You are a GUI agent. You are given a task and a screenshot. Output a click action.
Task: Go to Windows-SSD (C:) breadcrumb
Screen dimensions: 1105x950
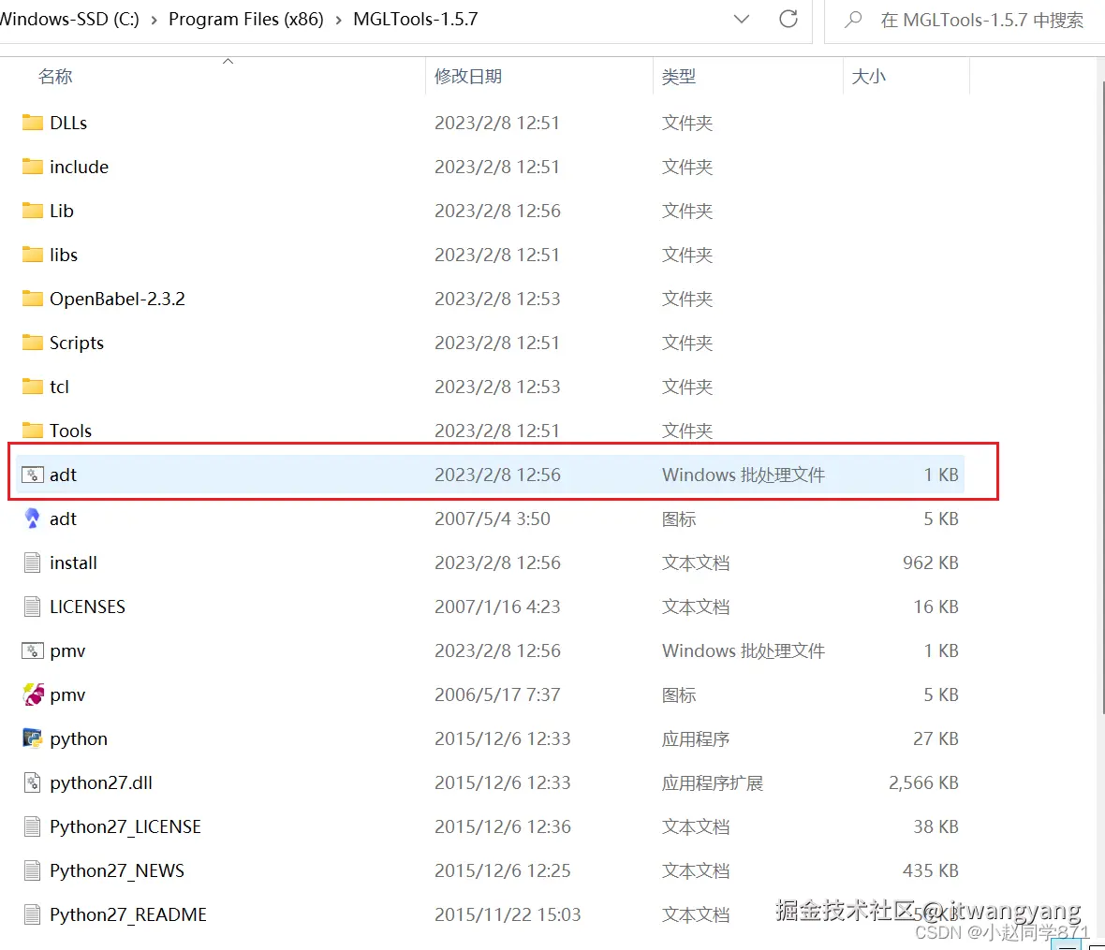point(70,19)
